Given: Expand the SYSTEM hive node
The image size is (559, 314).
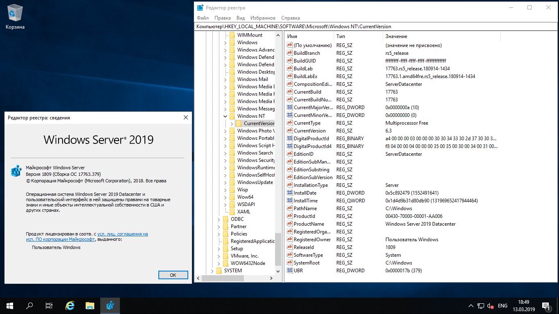Looking at the screenshot, I should click(212, 271).
